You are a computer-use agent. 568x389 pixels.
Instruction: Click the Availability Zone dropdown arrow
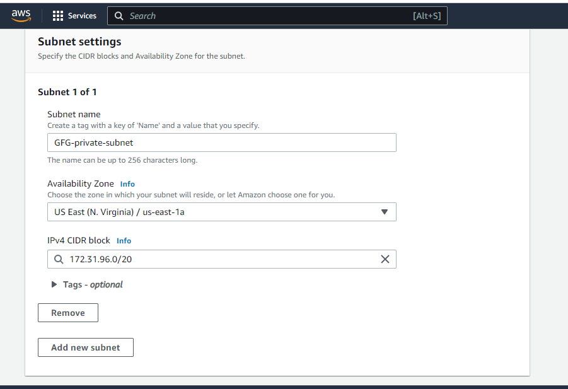pos(385,212)
